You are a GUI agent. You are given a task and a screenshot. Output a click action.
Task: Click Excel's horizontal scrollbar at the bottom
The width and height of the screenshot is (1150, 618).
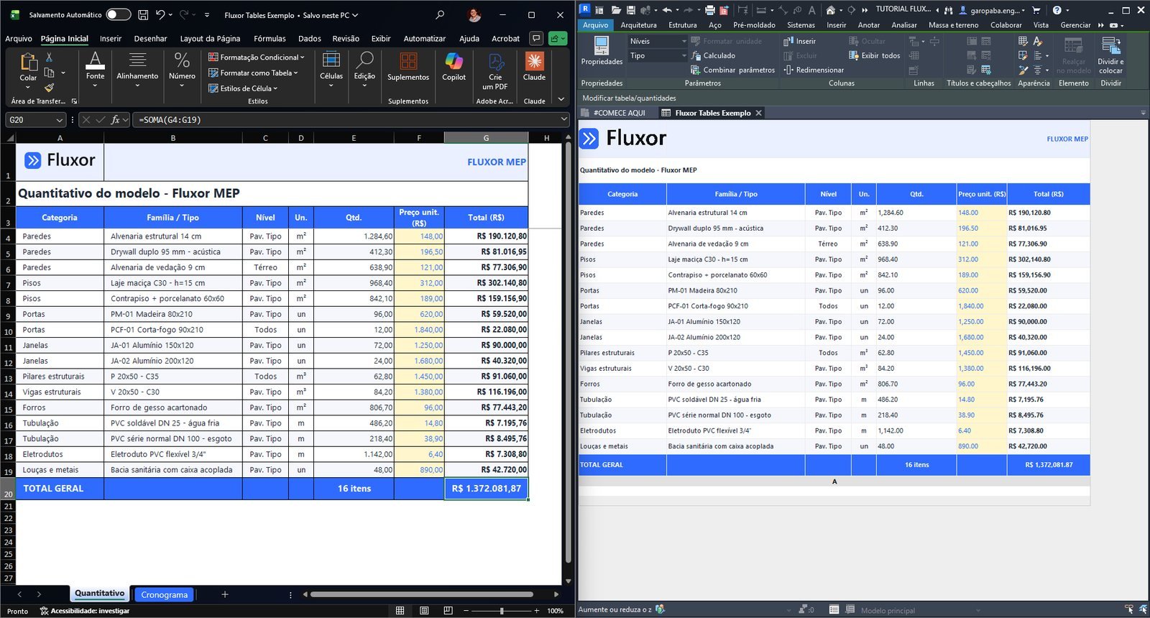click(422, 594)
